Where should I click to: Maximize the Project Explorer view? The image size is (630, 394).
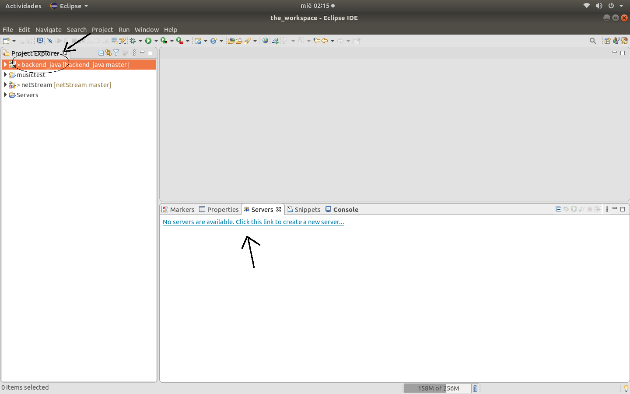(x=150, y=53)
